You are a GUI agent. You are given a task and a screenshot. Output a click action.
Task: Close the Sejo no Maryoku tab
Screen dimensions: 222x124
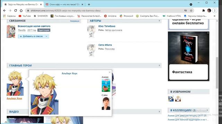click(x=41, y=4)
